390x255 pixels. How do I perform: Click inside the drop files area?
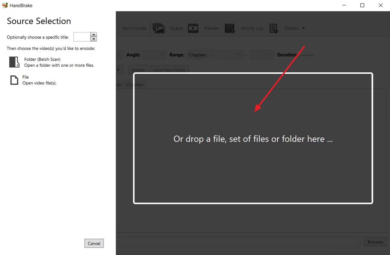coord(253,139)
